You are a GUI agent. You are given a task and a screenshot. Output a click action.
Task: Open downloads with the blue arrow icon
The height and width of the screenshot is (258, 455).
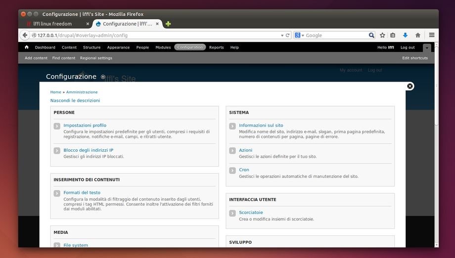(x=405, y=35)
